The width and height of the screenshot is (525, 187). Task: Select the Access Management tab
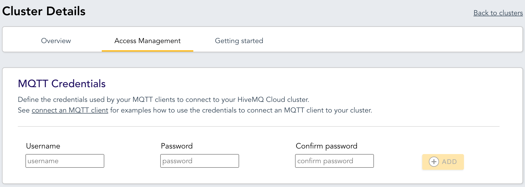tap(148, 41)
